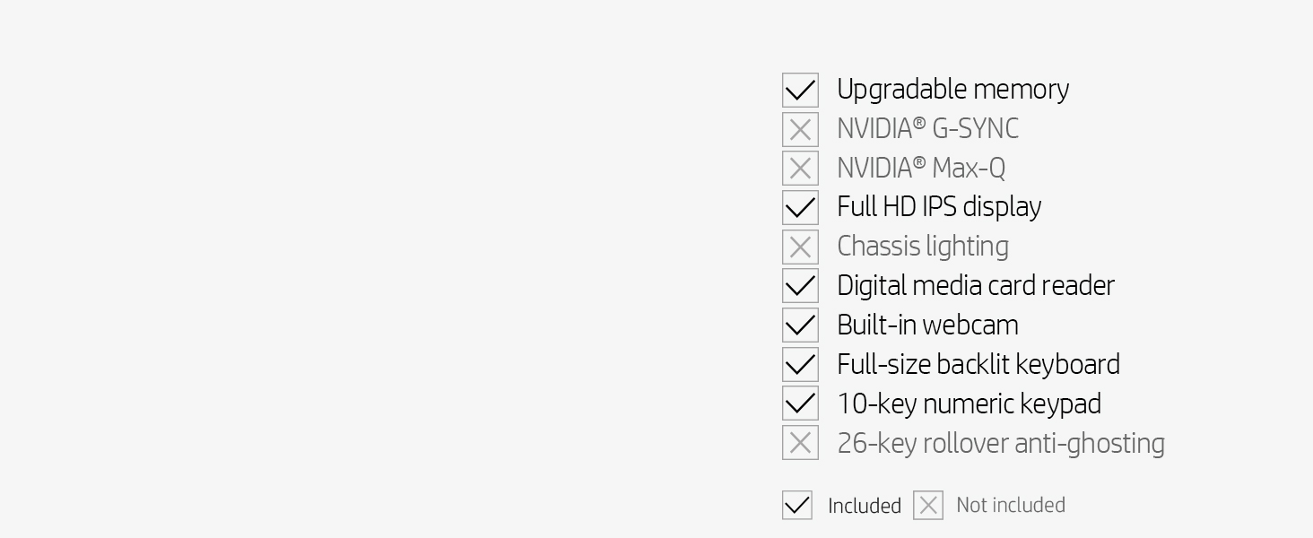Select the Full HD IPS display label
This screenshot has width=1313, height=538.
(939, 207)
